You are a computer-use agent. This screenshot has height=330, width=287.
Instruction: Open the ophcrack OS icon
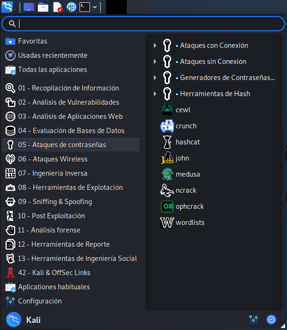point(167,206)
